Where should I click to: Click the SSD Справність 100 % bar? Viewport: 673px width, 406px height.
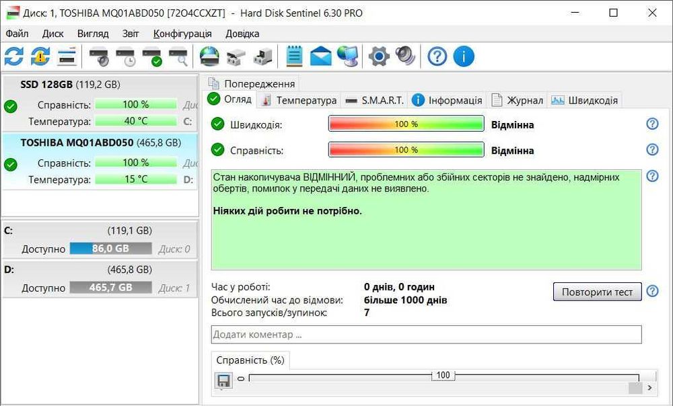[136, 104]
